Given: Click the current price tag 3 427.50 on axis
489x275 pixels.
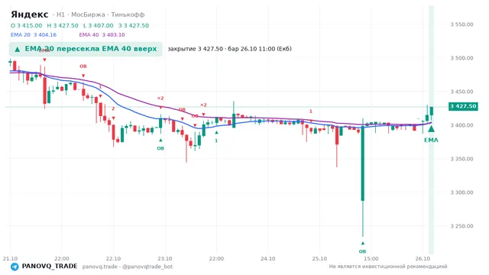Looking at the screenshot, I should (x=463, y=106).
